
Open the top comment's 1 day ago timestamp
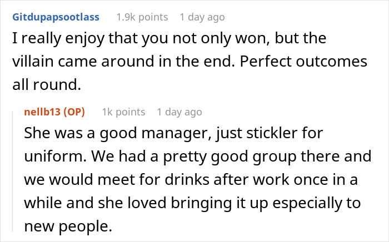(202, 17)
